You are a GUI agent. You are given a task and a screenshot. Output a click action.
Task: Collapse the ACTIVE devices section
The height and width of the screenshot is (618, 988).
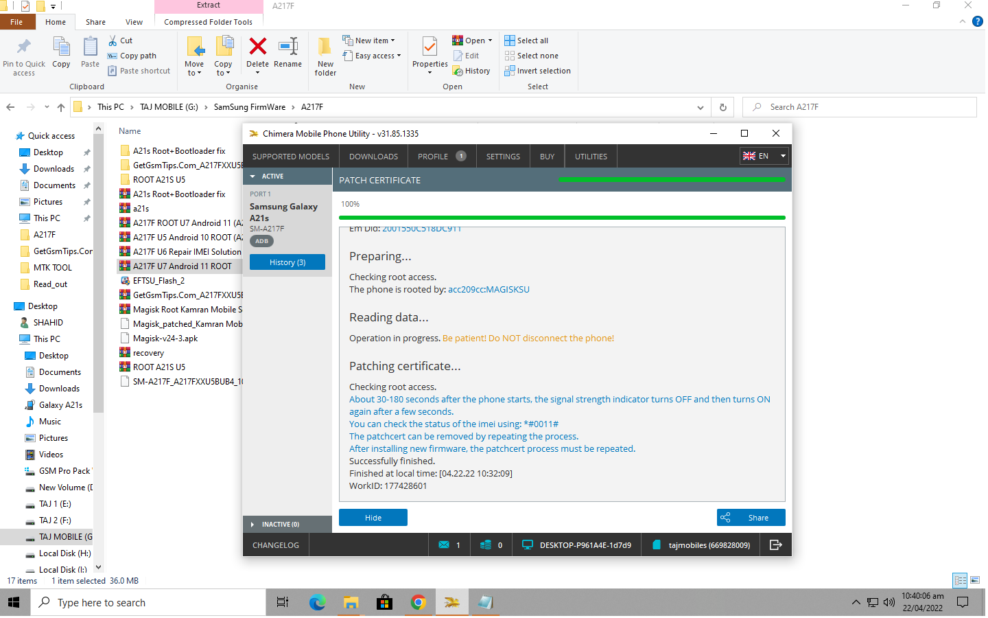252,176
